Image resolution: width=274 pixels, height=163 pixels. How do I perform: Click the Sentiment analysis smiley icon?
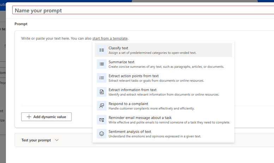point(102,133)
